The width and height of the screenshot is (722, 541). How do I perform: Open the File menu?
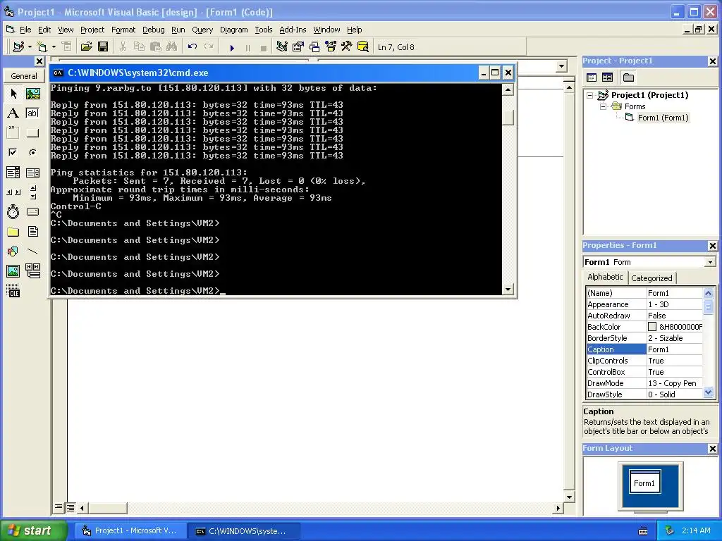coord(25,30)
